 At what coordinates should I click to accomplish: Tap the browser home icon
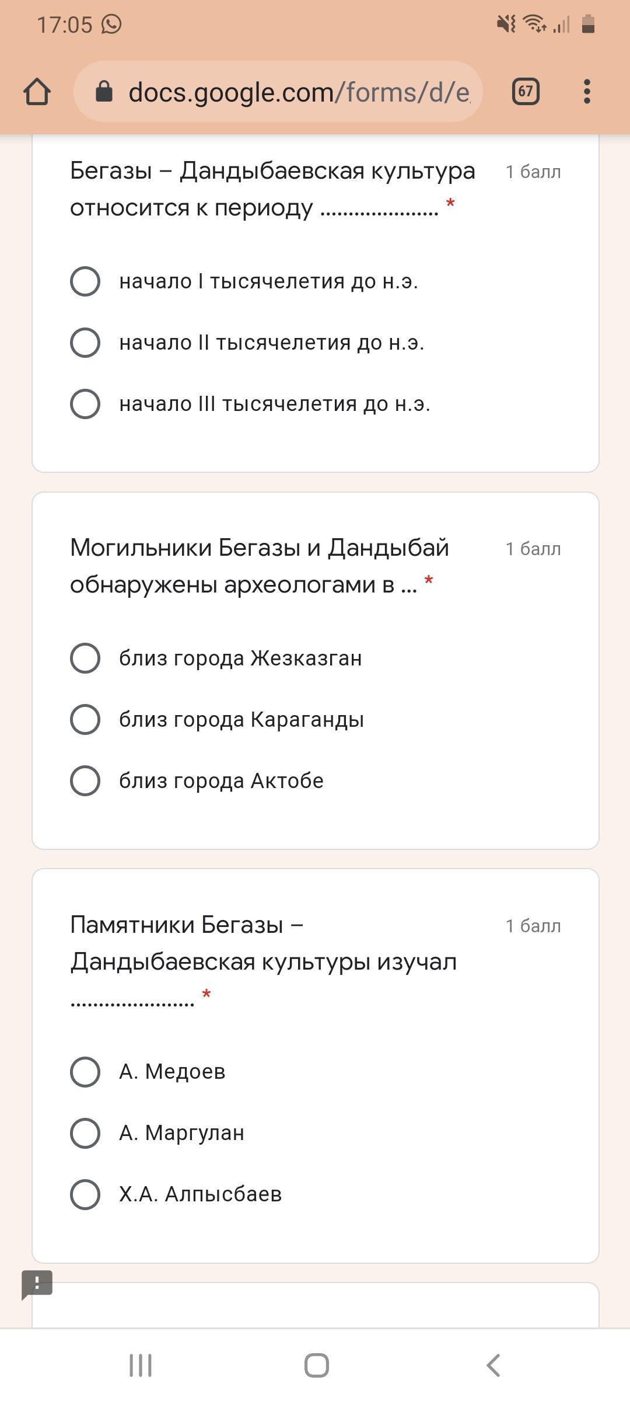37,92
